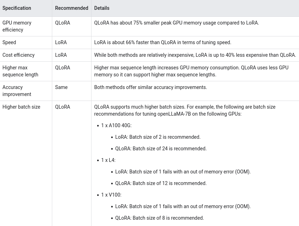Viewport: 299px width, 226px height.
Task: Click the 1 x A100 40G bullet
Action: [116, 125]
